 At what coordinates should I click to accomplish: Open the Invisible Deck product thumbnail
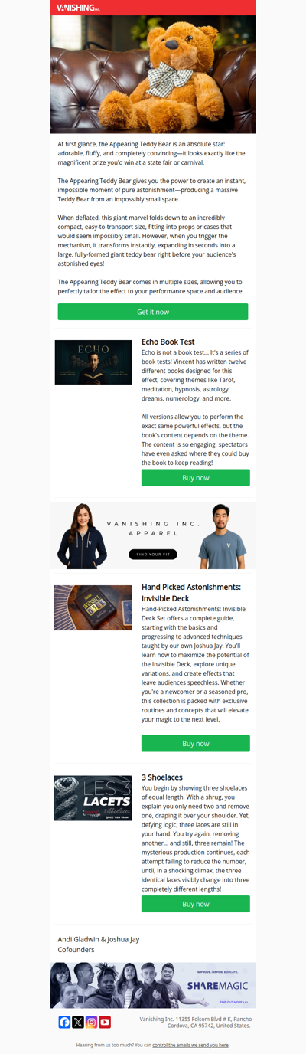click(x=93, y=608)
